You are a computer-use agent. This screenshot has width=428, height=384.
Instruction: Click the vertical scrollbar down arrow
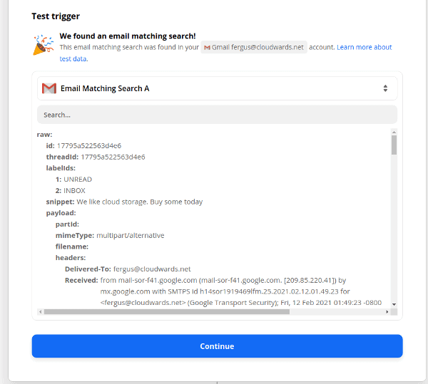[394, 304]
